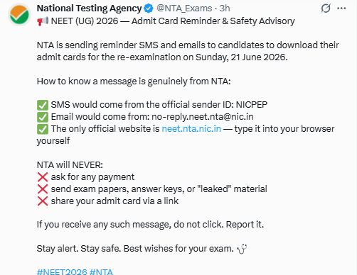Click the red megaphone emoji
Screen dimensions: 357x275
(43, 21)
